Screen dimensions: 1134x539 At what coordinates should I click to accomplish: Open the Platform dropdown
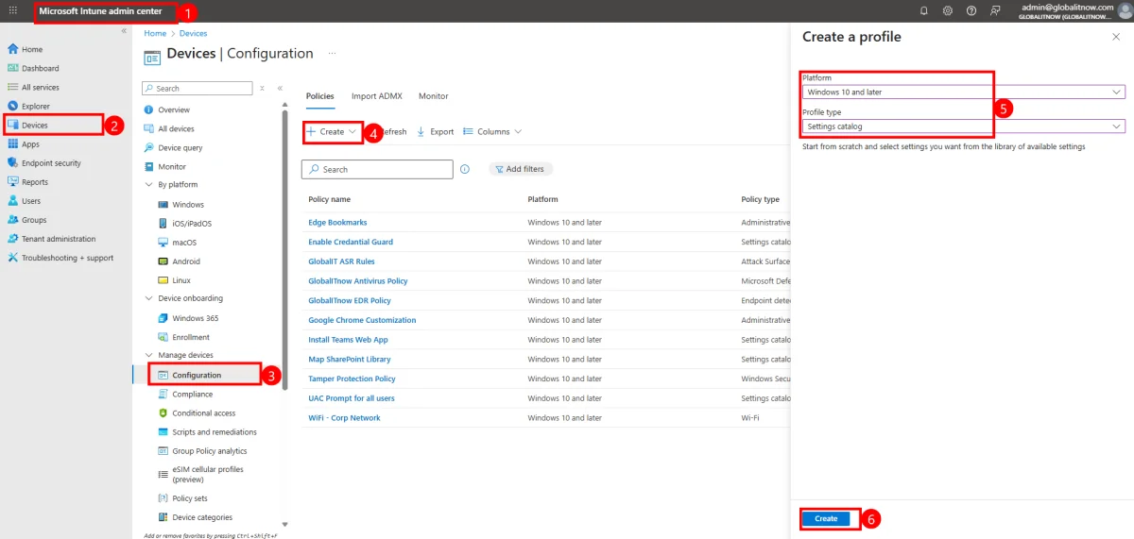pyautogui.click(x=962, y=93)
